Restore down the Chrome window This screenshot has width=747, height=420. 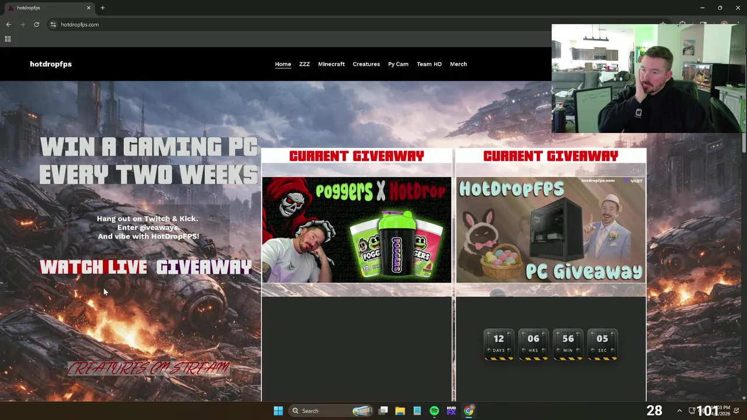[x=720, y=8]
